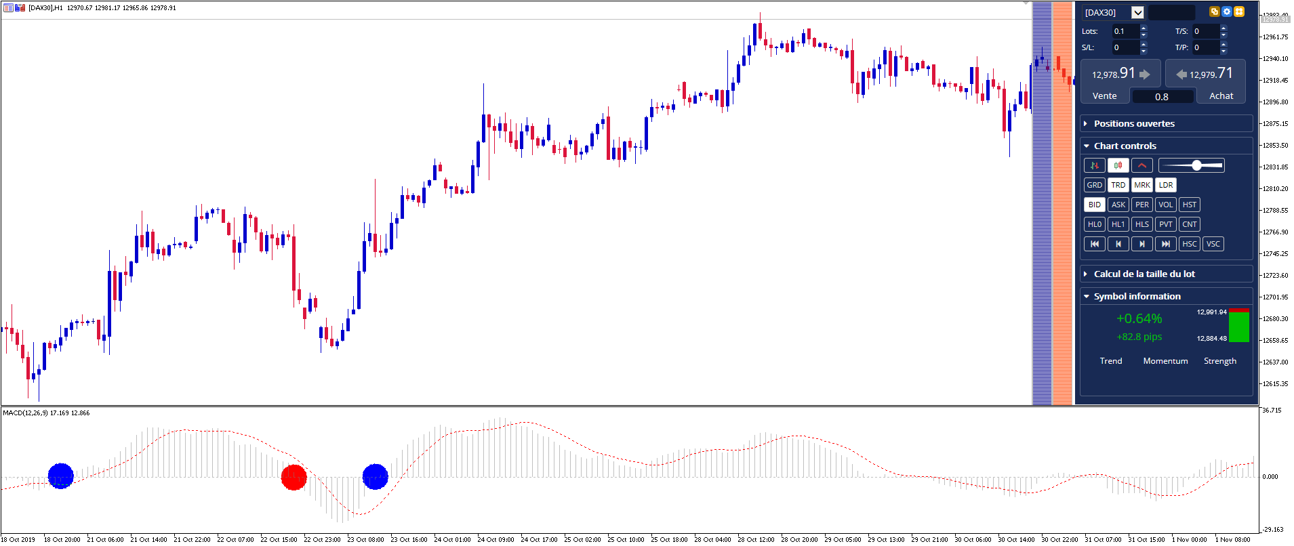Open the DAX30 symbol dropdown

click(1138, 12)
